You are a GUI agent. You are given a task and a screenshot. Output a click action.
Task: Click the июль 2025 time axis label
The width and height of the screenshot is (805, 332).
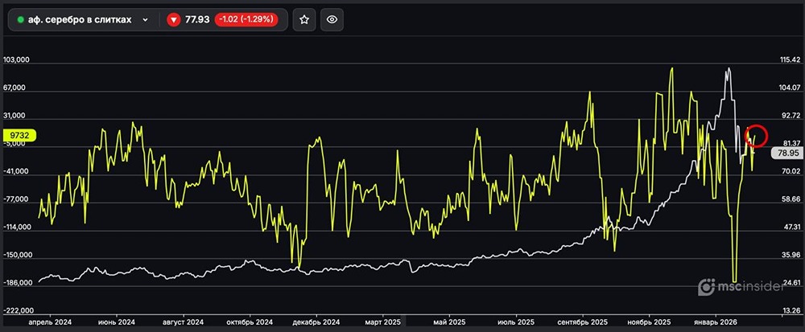[515, 322]
